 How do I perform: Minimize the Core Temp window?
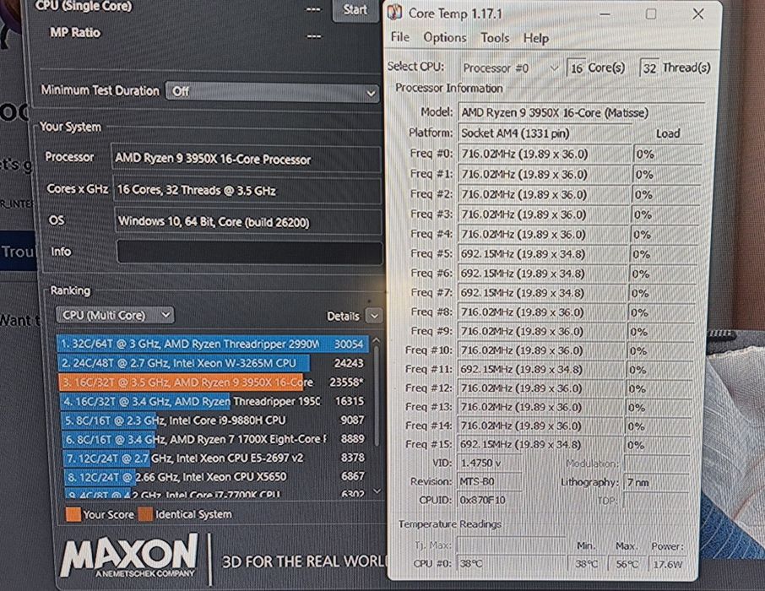(x=605, y=14)
